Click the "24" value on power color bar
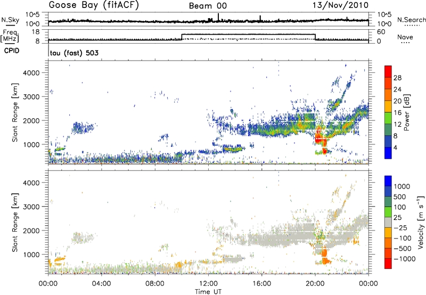 pos(397,89)
